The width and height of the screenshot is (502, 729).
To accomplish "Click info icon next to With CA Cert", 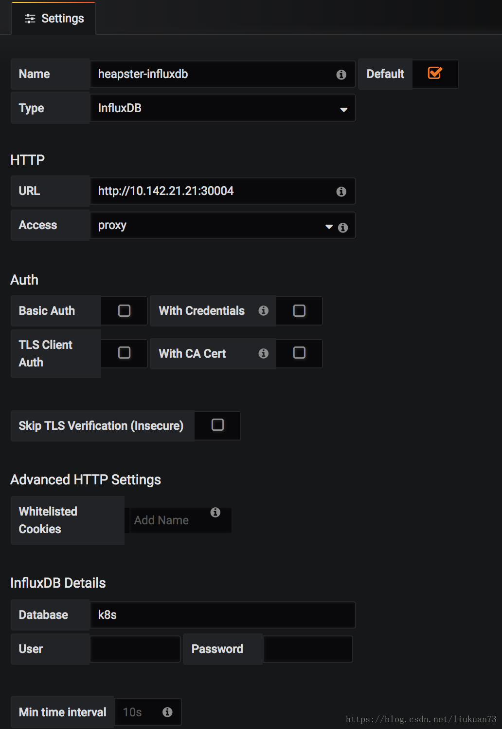I will (x=264, y=353).
